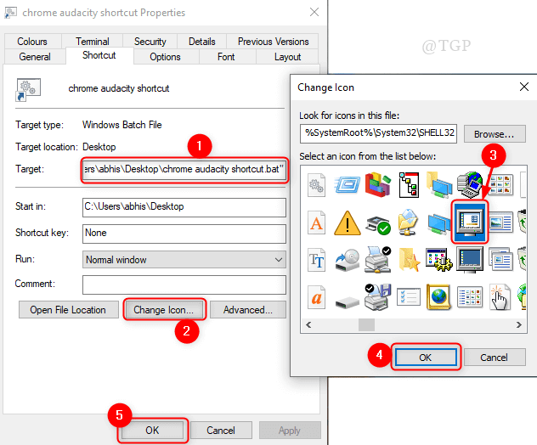Viewport: 537px width, 445px height.
Task: Switch to the Security tab
Action: point(150,42)
